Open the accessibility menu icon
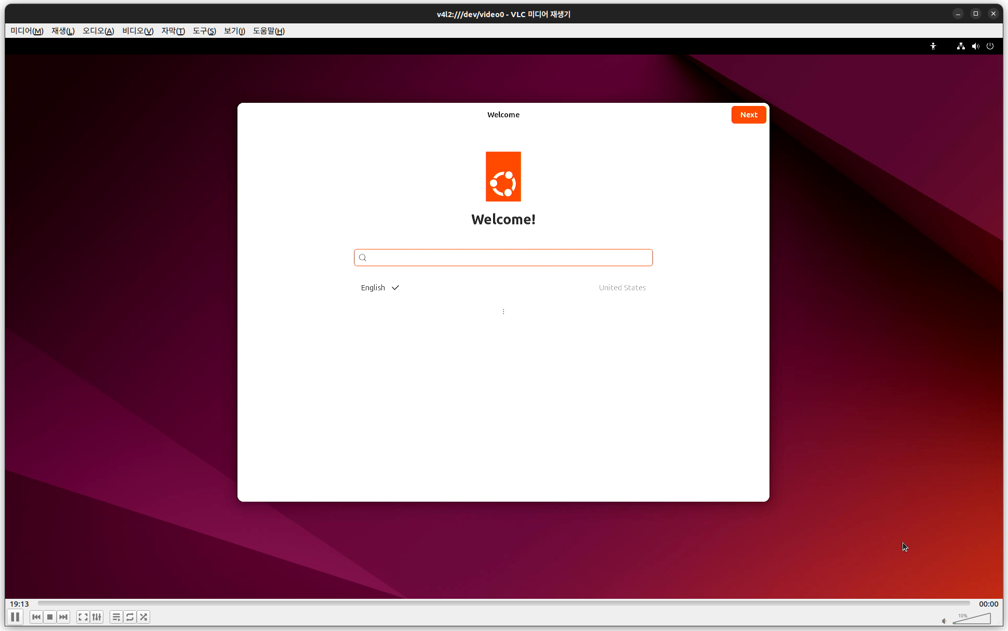1008x631 pixels. click(x=933, y=46)
